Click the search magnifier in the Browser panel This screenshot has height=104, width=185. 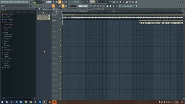click(x=34, y=99)
